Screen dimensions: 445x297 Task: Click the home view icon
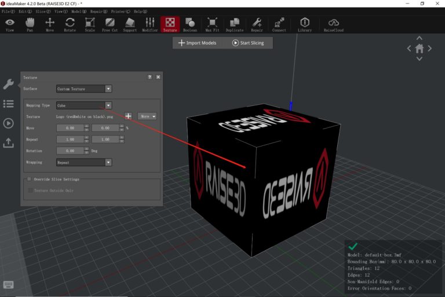coord(419,49)
